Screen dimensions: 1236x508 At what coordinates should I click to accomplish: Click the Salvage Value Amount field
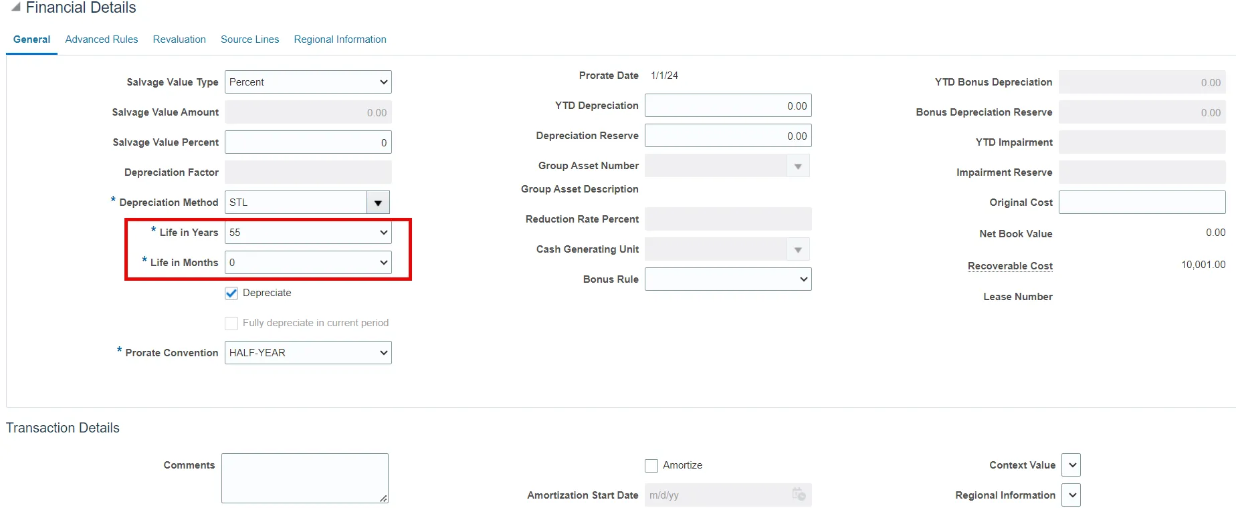pyautogui.click(x=308, y=112)
